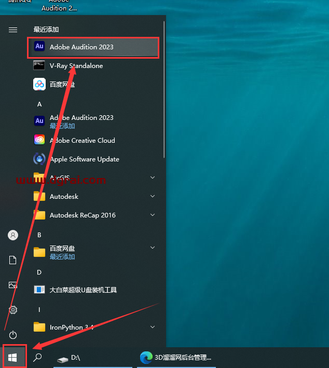Click letter B section header
The height and width of the screenshot is (368, 329).
39,235
